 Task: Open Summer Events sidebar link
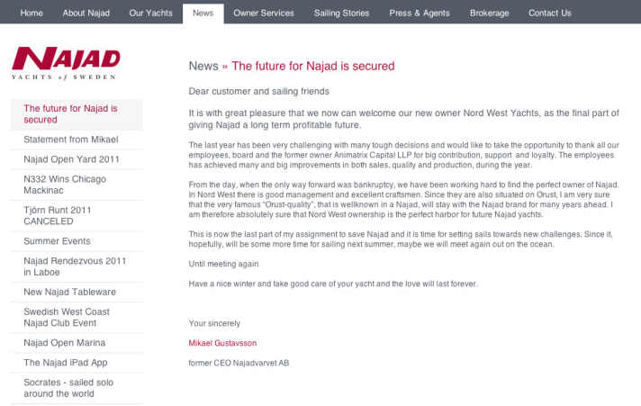[57, 241]
